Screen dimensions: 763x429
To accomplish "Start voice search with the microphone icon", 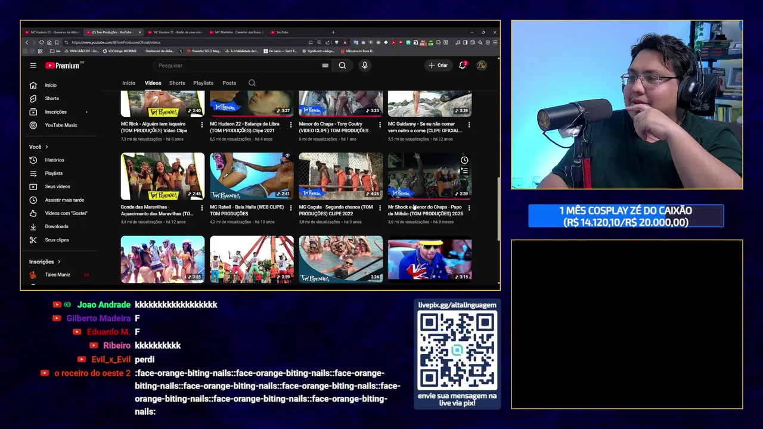I will click(x=365, y=66).
